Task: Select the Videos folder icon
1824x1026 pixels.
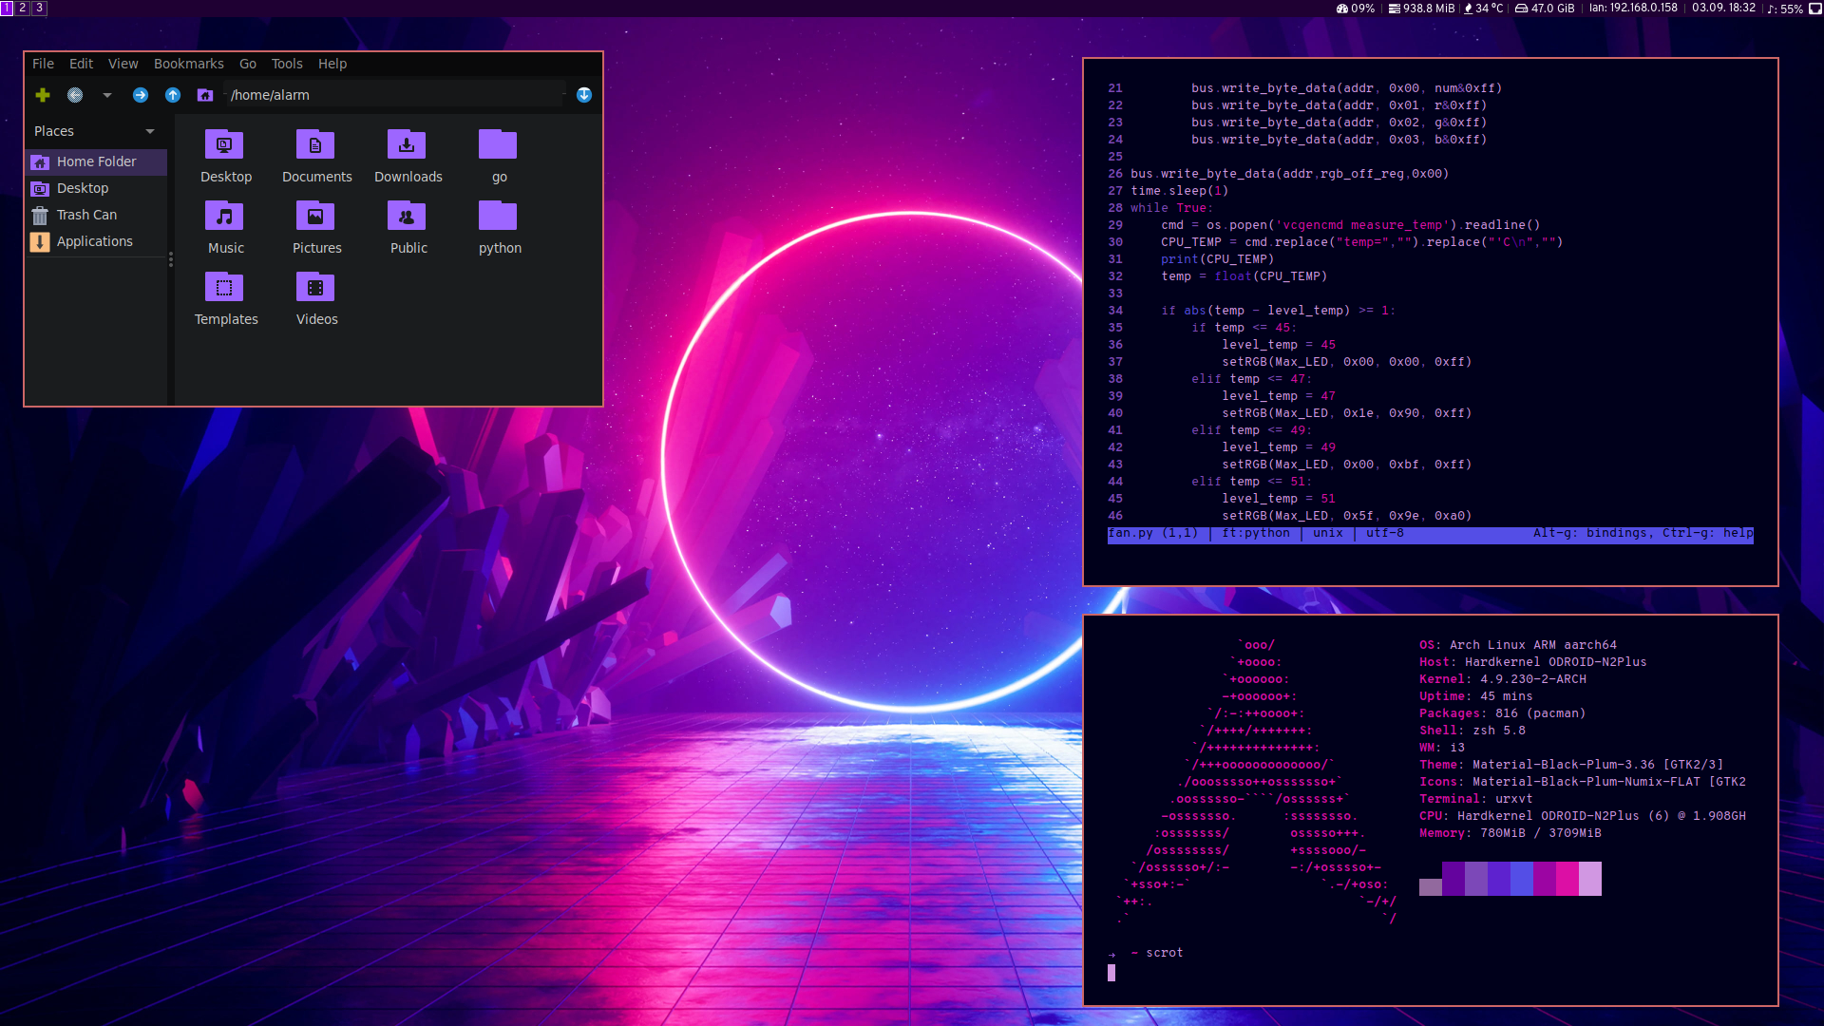Action: point(315,288)
